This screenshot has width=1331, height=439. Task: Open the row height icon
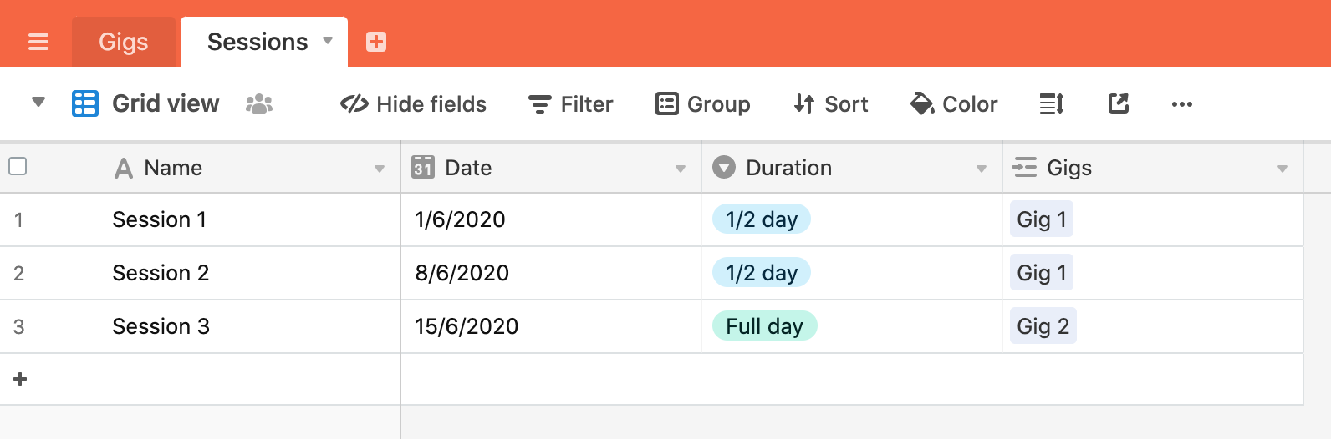point(1052,104)
